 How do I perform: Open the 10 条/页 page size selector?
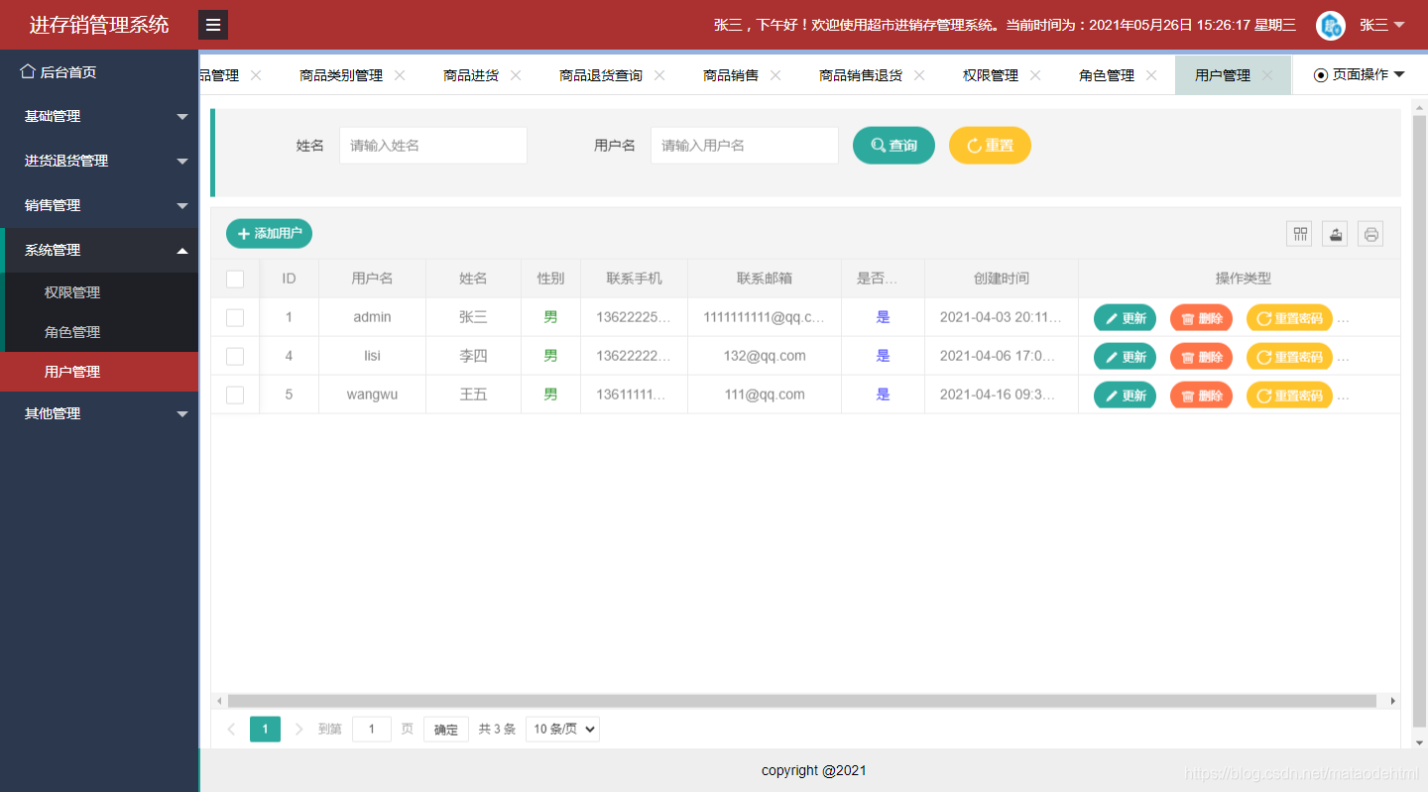(x=562, y=730)
